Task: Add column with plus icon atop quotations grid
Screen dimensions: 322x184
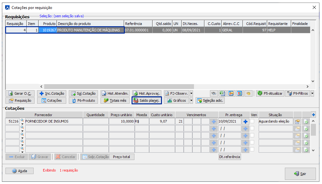Action: pyautogui.click(x=313, y=115)
